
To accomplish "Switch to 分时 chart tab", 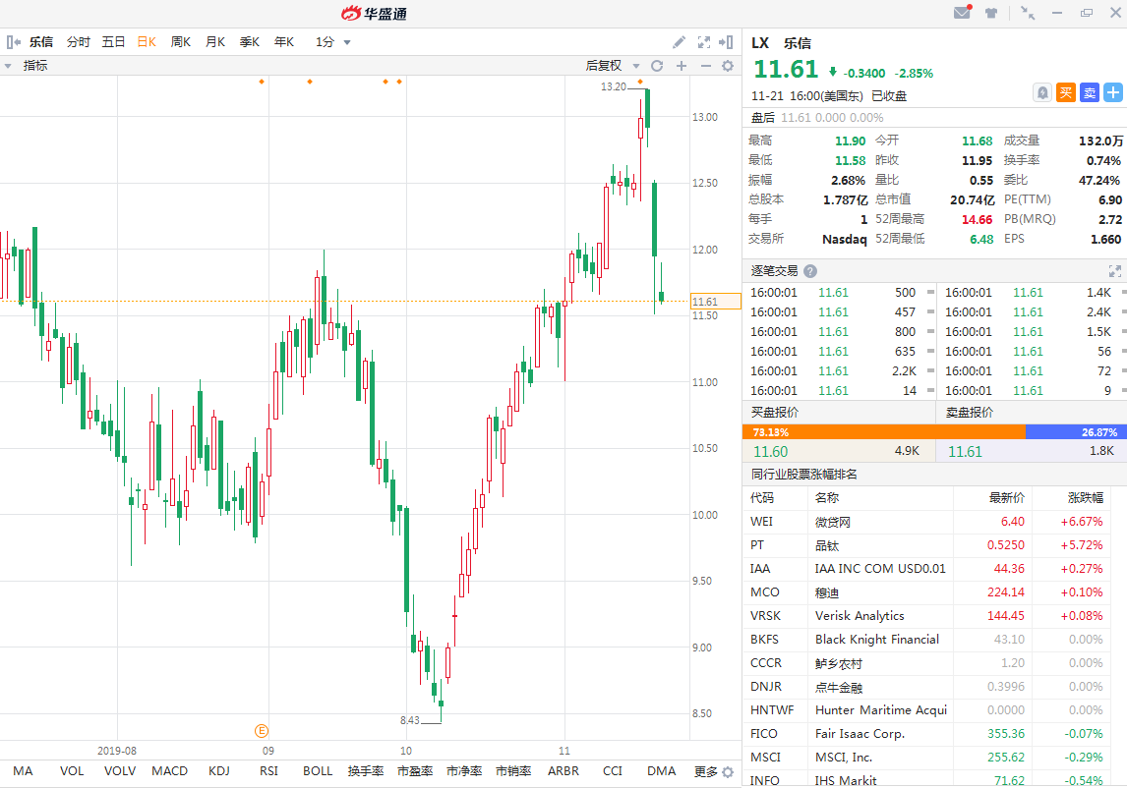I will 79,42.
